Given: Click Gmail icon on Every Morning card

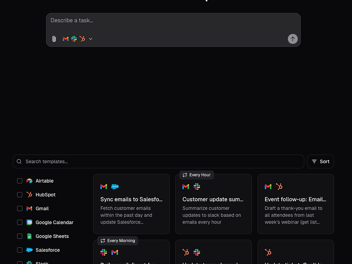Looking at the screenshot, I should click(x=115, y=252).
